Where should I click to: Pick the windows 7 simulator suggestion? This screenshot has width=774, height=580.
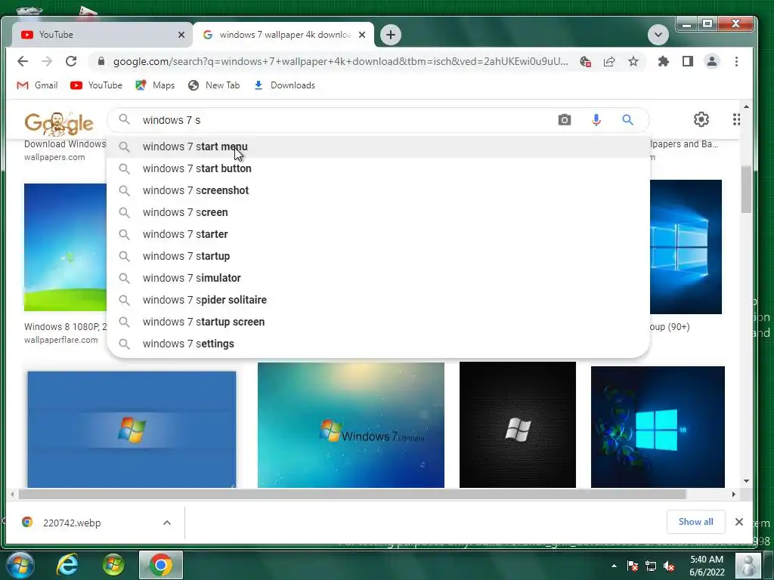point(378,278)
